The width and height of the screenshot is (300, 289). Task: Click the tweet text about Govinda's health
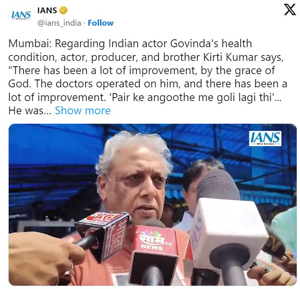tap(148, 77)
